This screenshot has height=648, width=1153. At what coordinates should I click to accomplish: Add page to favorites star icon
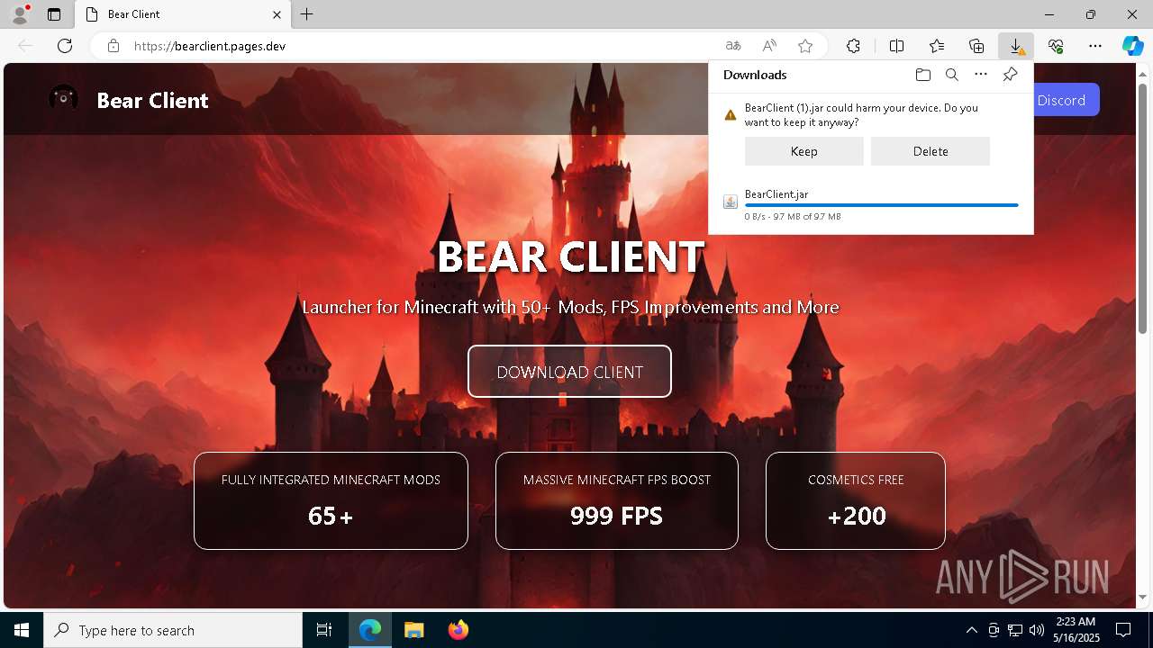805,46
